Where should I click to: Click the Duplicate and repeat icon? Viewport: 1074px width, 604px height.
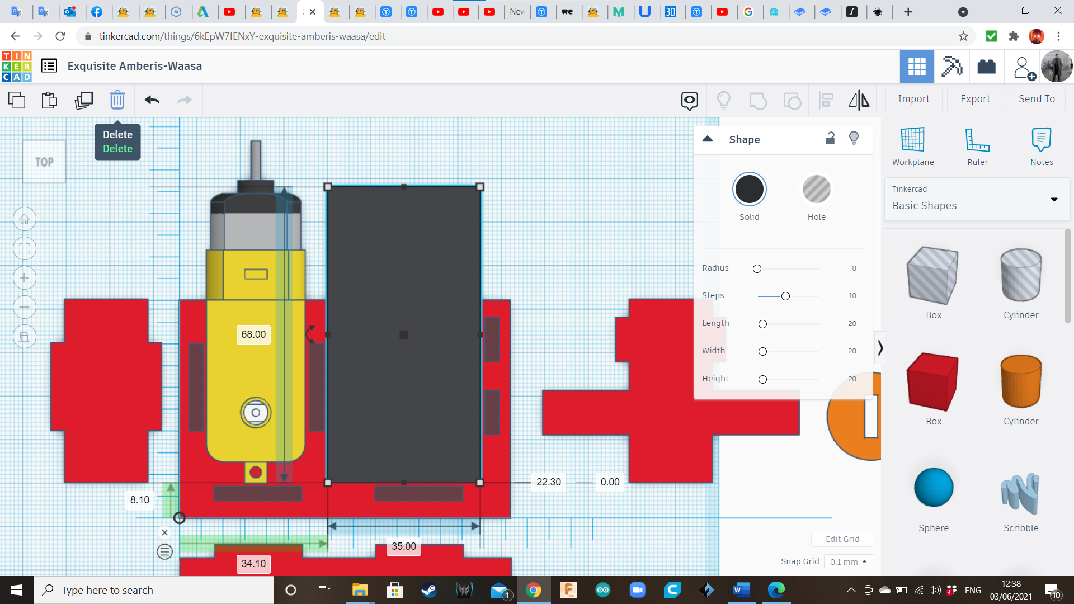[x=84, y=100]
